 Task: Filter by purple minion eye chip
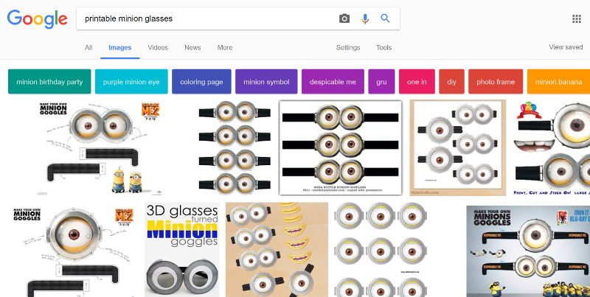point(131,82)
